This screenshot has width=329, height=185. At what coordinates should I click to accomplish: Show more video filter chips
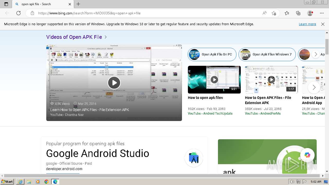click(x=316, y=54)
